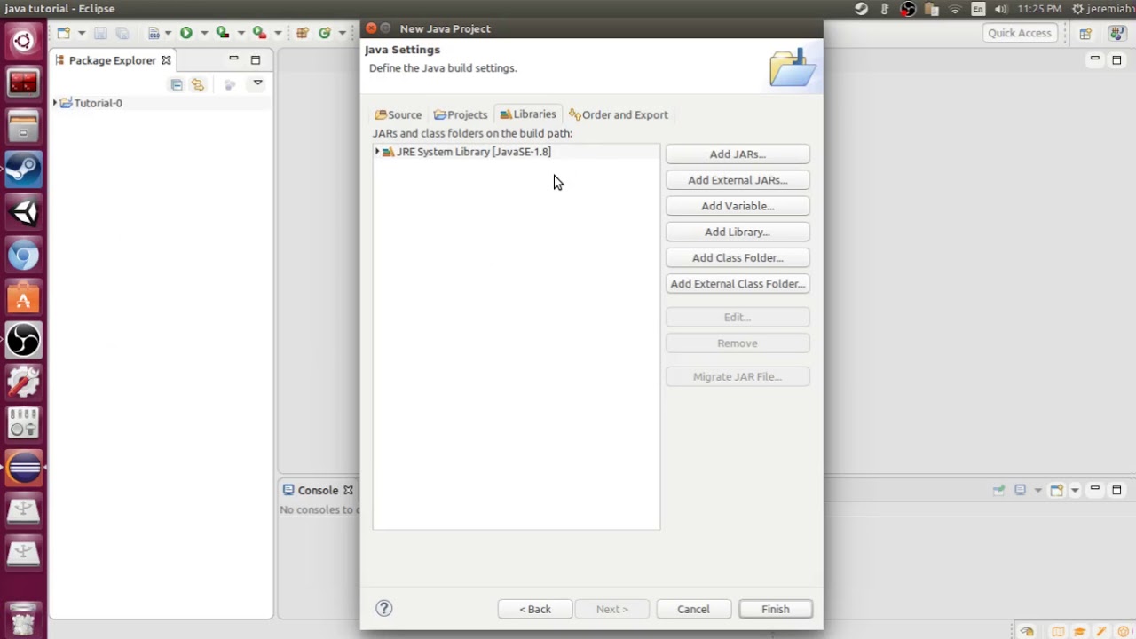Click Add Variable... button
The height and width of the screenshot is (639, 1136).
click(x=738, y=206)
